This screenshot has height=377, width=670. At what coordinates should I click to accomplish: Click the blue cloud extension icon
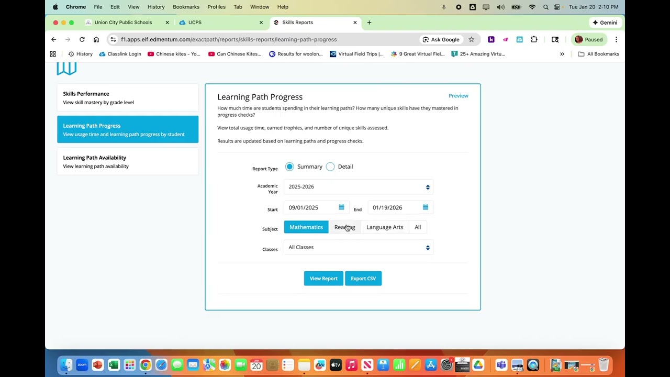[x=519, y=39]
